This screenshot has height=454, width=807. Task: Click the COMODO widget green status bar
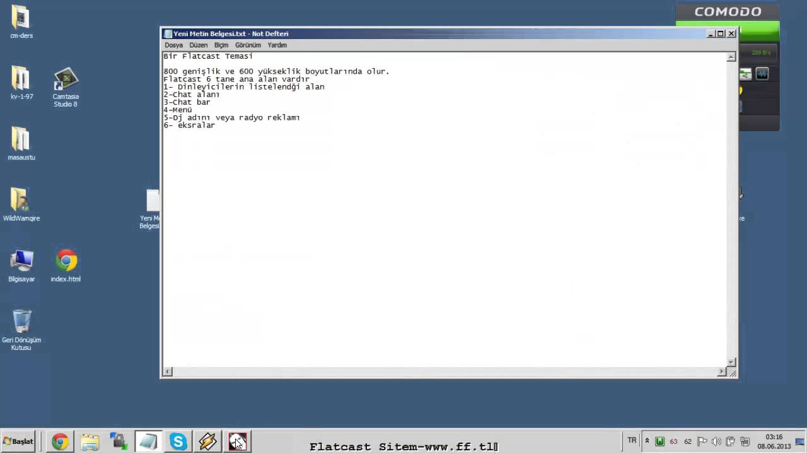coord(759,31)
